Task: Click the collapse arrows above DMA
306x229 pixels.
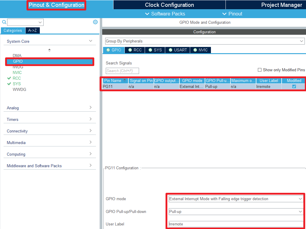Action: [49, 50]
